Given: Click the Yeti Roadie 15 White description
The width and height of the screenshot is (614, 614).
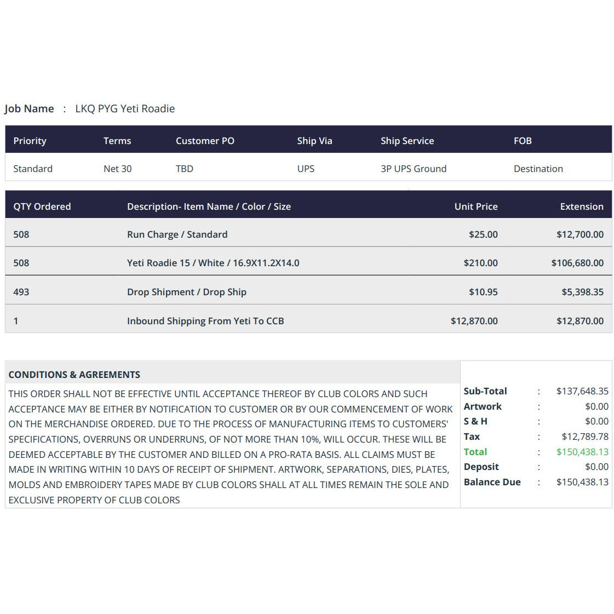Looking at the screenshot, I should click(213, 263).
